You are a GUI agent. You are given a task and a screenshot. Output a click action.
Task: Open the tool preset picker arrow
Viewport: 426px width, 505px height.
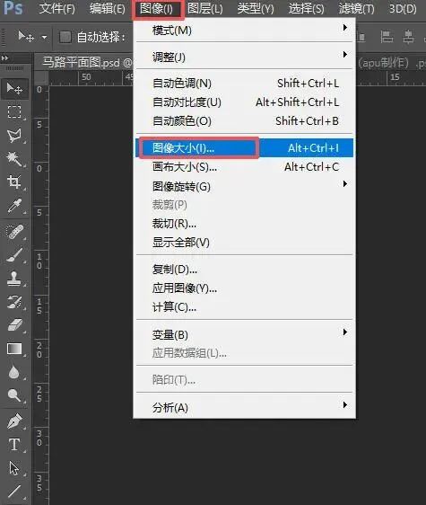(44, 38)
